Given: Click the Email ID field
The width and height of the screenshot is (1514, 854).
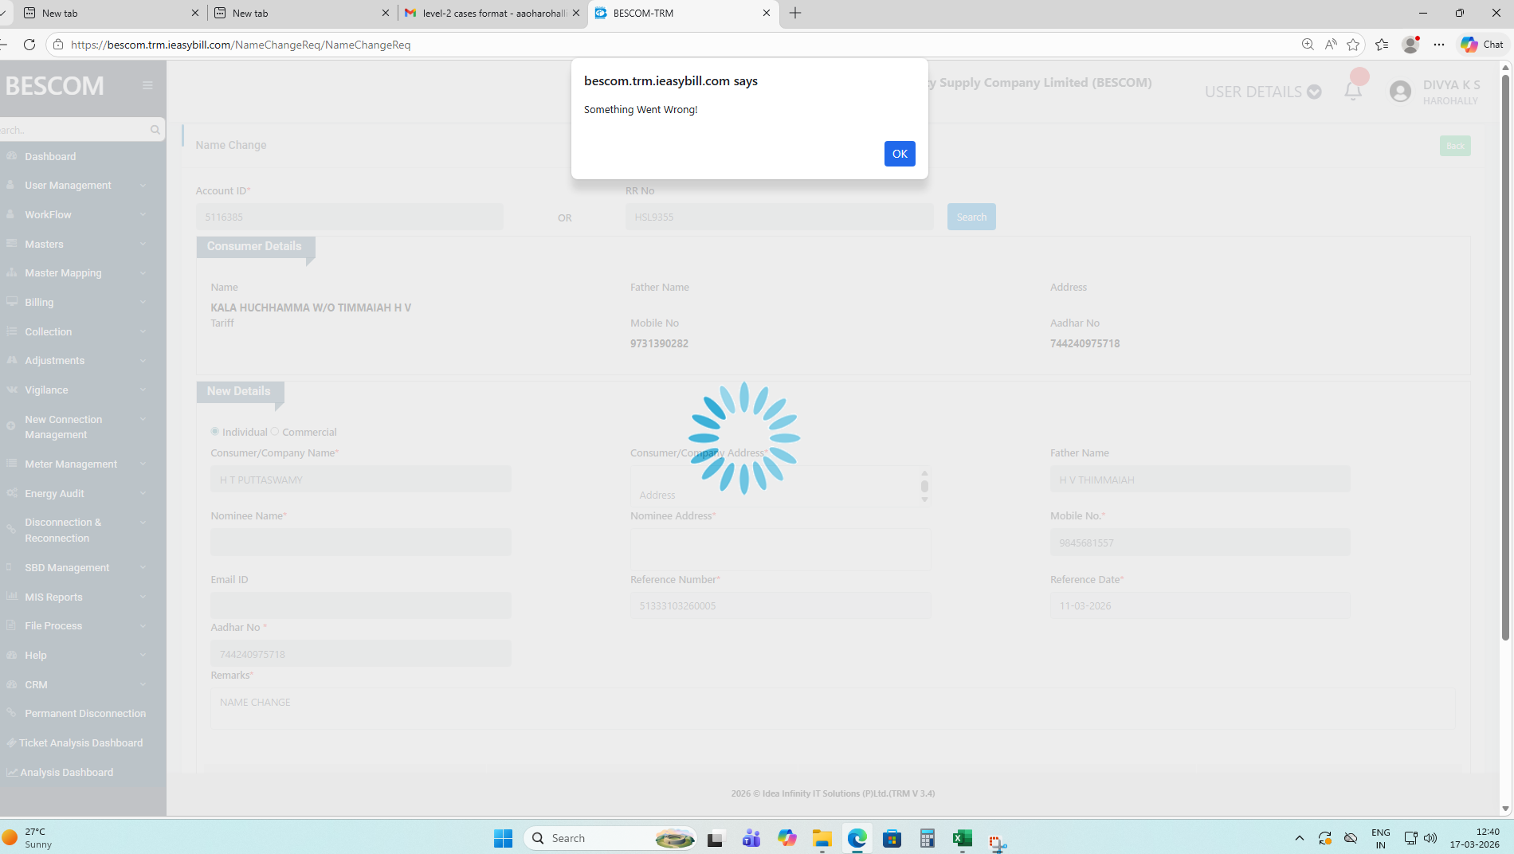Looking at the screenshot, I should point(361,605).
